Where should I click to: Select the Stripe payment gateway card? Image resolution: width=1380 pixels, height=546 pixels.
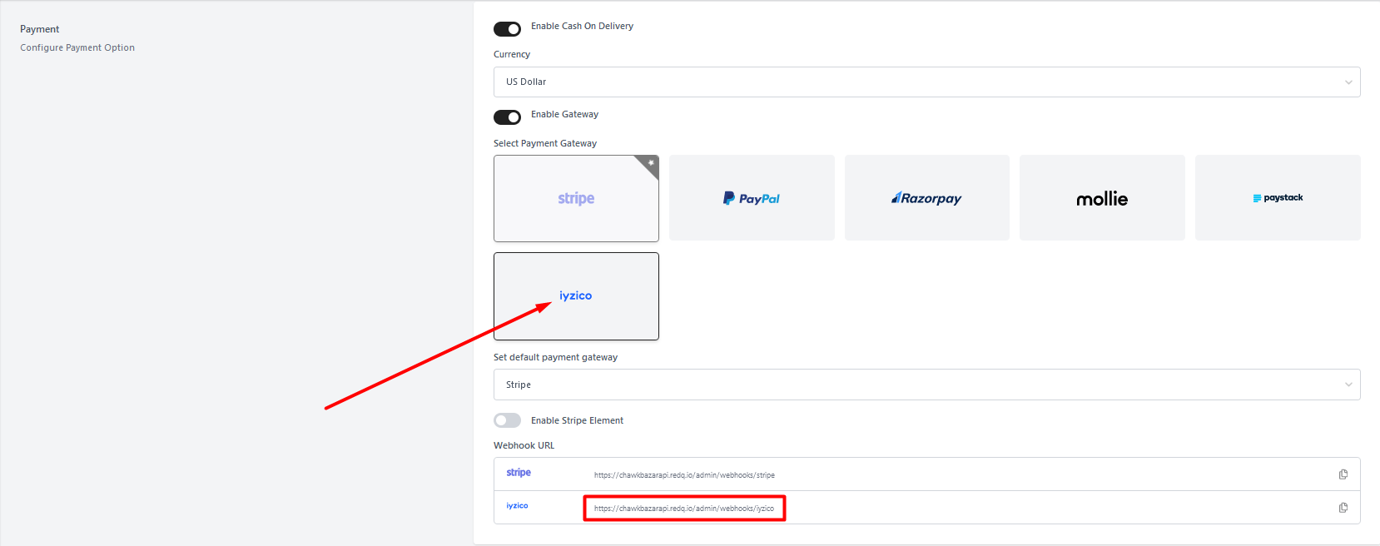click(576, 198)
